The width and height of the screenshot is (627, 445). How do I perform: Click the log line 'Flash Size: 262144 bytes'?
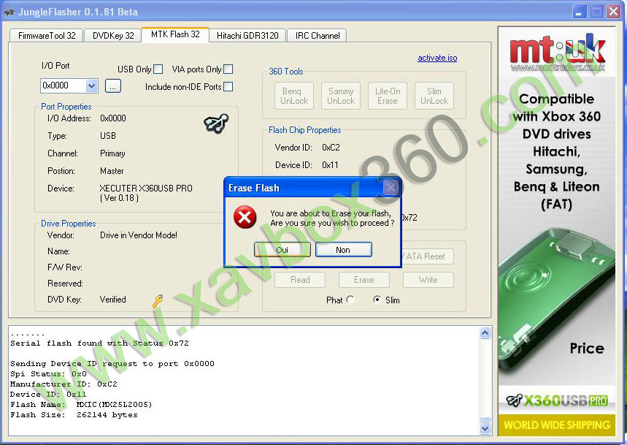click(74, 415)
